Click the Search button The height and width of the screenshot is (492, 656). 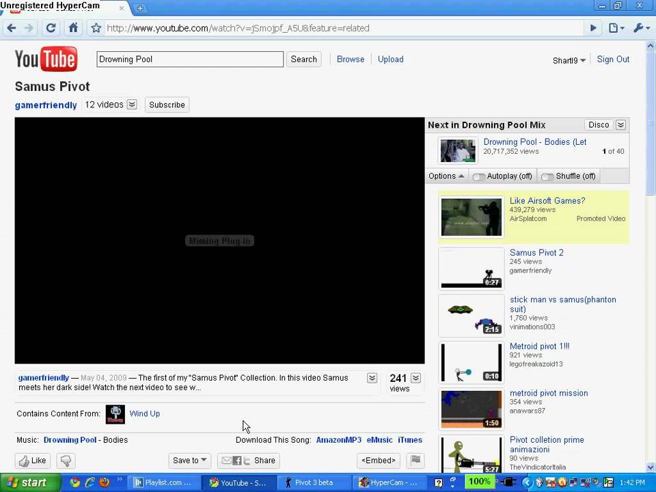[x=303, y=59]
